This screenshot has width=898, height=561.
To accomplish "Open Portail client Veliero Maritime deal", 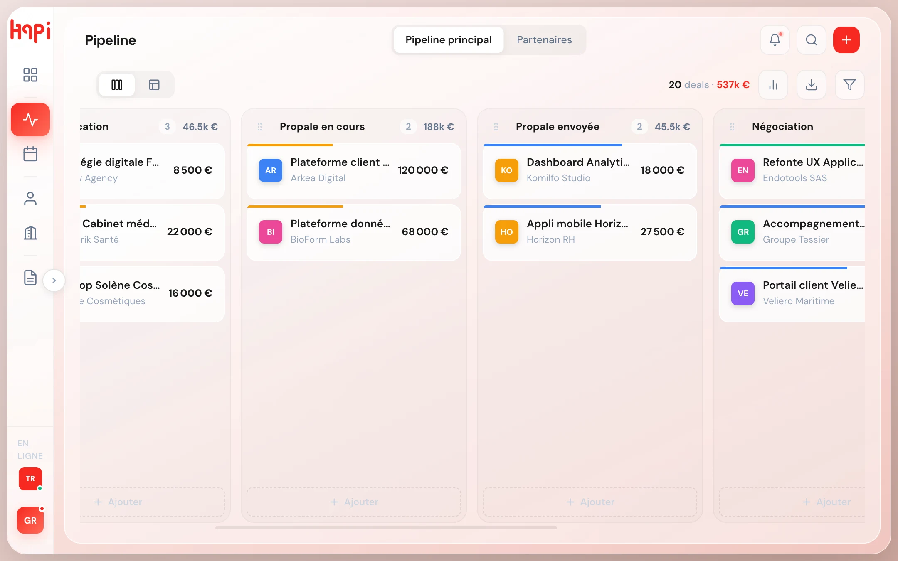I will [792, 294].
